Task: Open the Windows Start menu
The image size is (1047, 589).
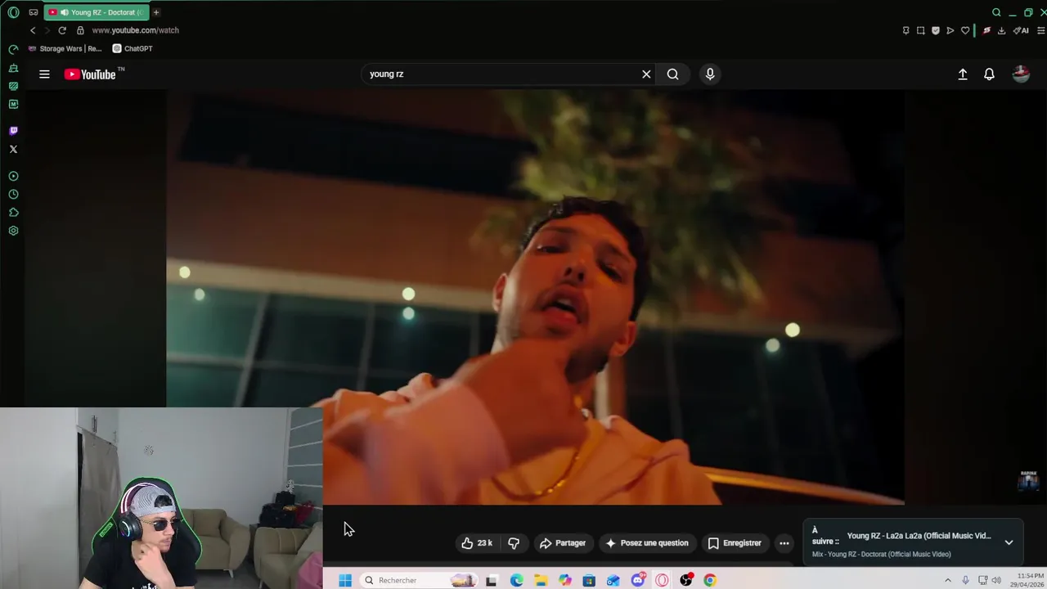Action: [x=345, y=580]
